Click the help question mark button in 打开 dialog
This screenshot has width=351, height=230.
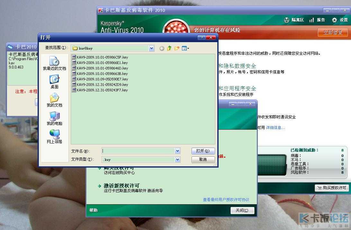[x=202, y=37]
